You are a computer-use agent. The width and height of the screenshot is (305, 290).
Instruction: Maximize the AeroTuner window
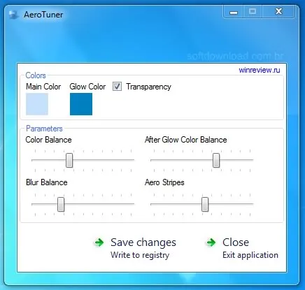(253, 12)
